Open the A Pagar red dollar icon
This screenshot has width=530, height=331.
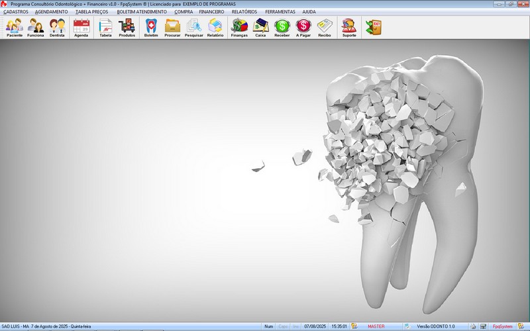coord(303,26)
